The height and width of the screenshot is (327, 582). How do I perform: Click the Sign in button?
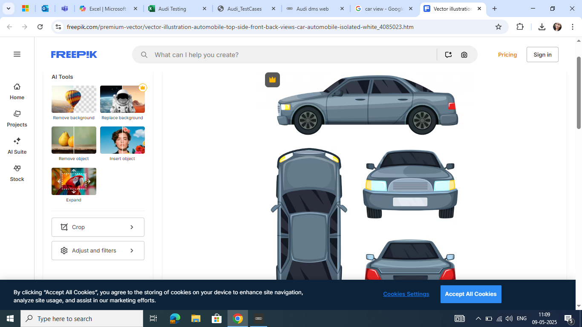click(542, 54)
